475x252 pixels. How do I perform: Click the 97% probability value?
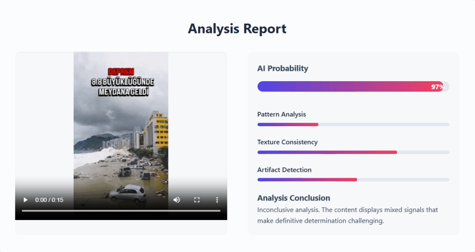coord(437,87)
